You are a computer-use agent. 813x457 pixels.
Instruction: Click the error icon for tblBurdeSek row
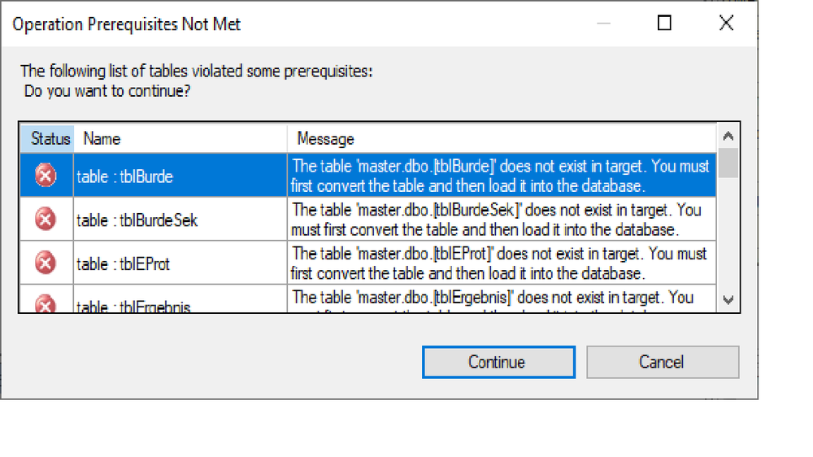[46, 219]
